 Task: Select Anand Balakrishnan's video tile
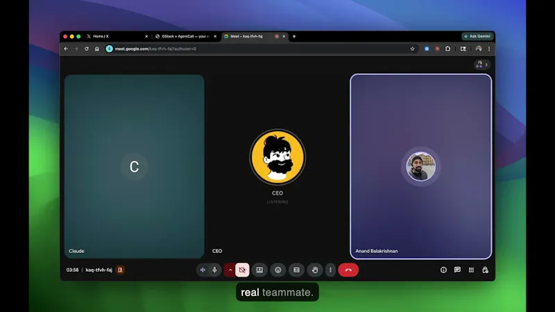point(421,166)
